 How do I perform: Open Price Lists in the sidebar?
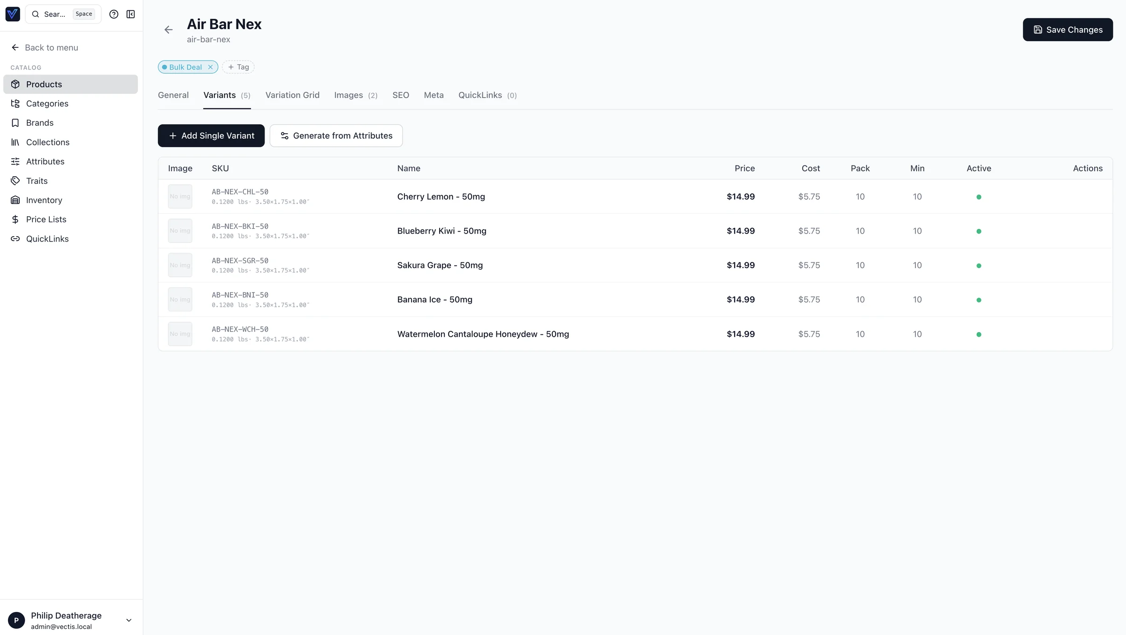46,219
